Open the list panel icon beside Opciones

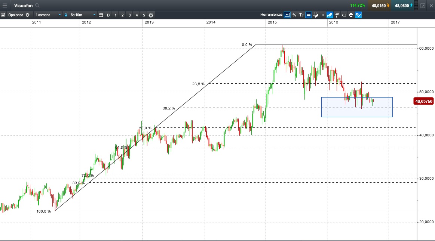(x=3, y=15)
